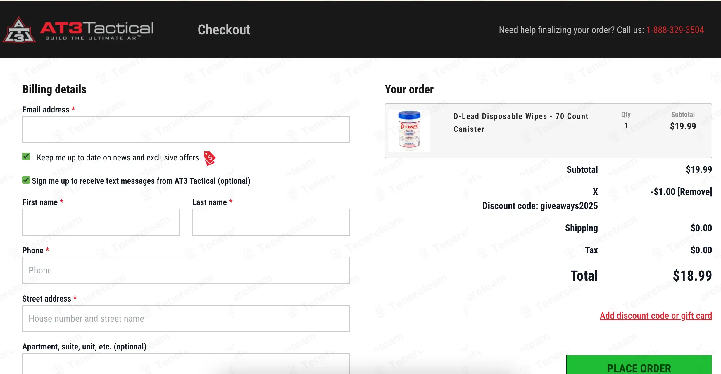This screenshot has width=721, height=374.
Task: Disable the text messages sign-up checkbox
Action: (26, 180)
